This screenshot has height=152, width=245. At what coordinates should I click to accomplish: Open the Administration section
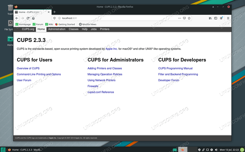(x=57, y=29)
